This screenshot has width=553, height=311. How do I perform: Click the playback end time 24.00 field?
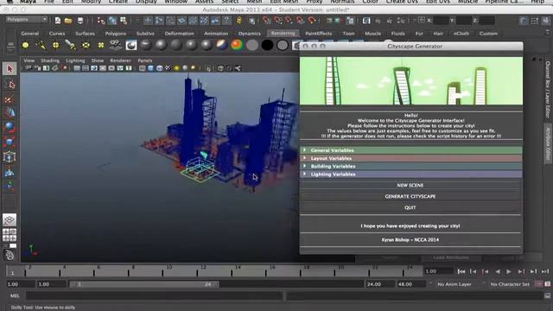click(379, 284)
